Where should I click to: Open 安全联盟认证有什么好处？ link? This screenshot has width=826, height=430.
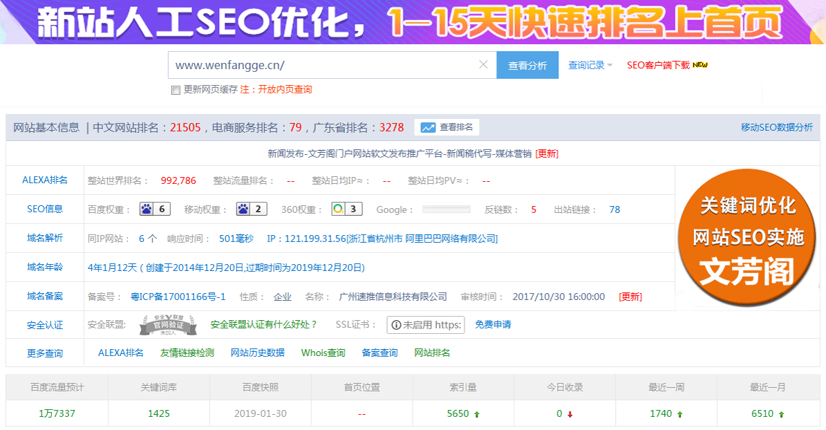(x=264, y=325)
